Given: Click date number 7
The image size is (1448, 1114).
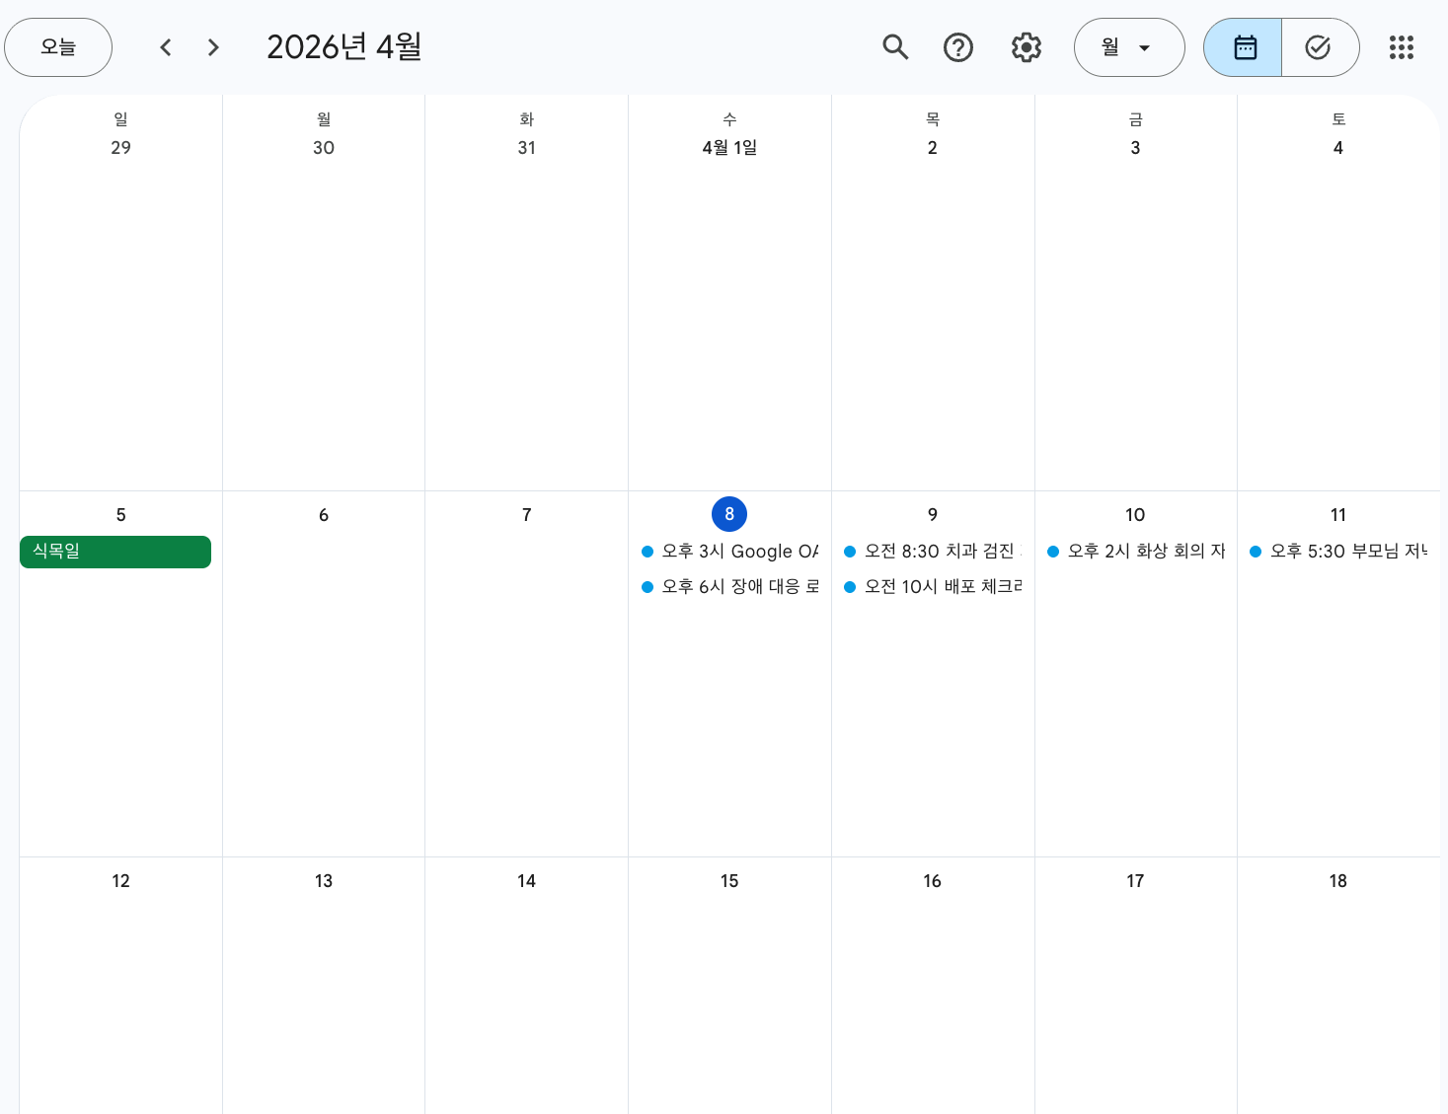Looking at the screenshot, I should point(527,515).
